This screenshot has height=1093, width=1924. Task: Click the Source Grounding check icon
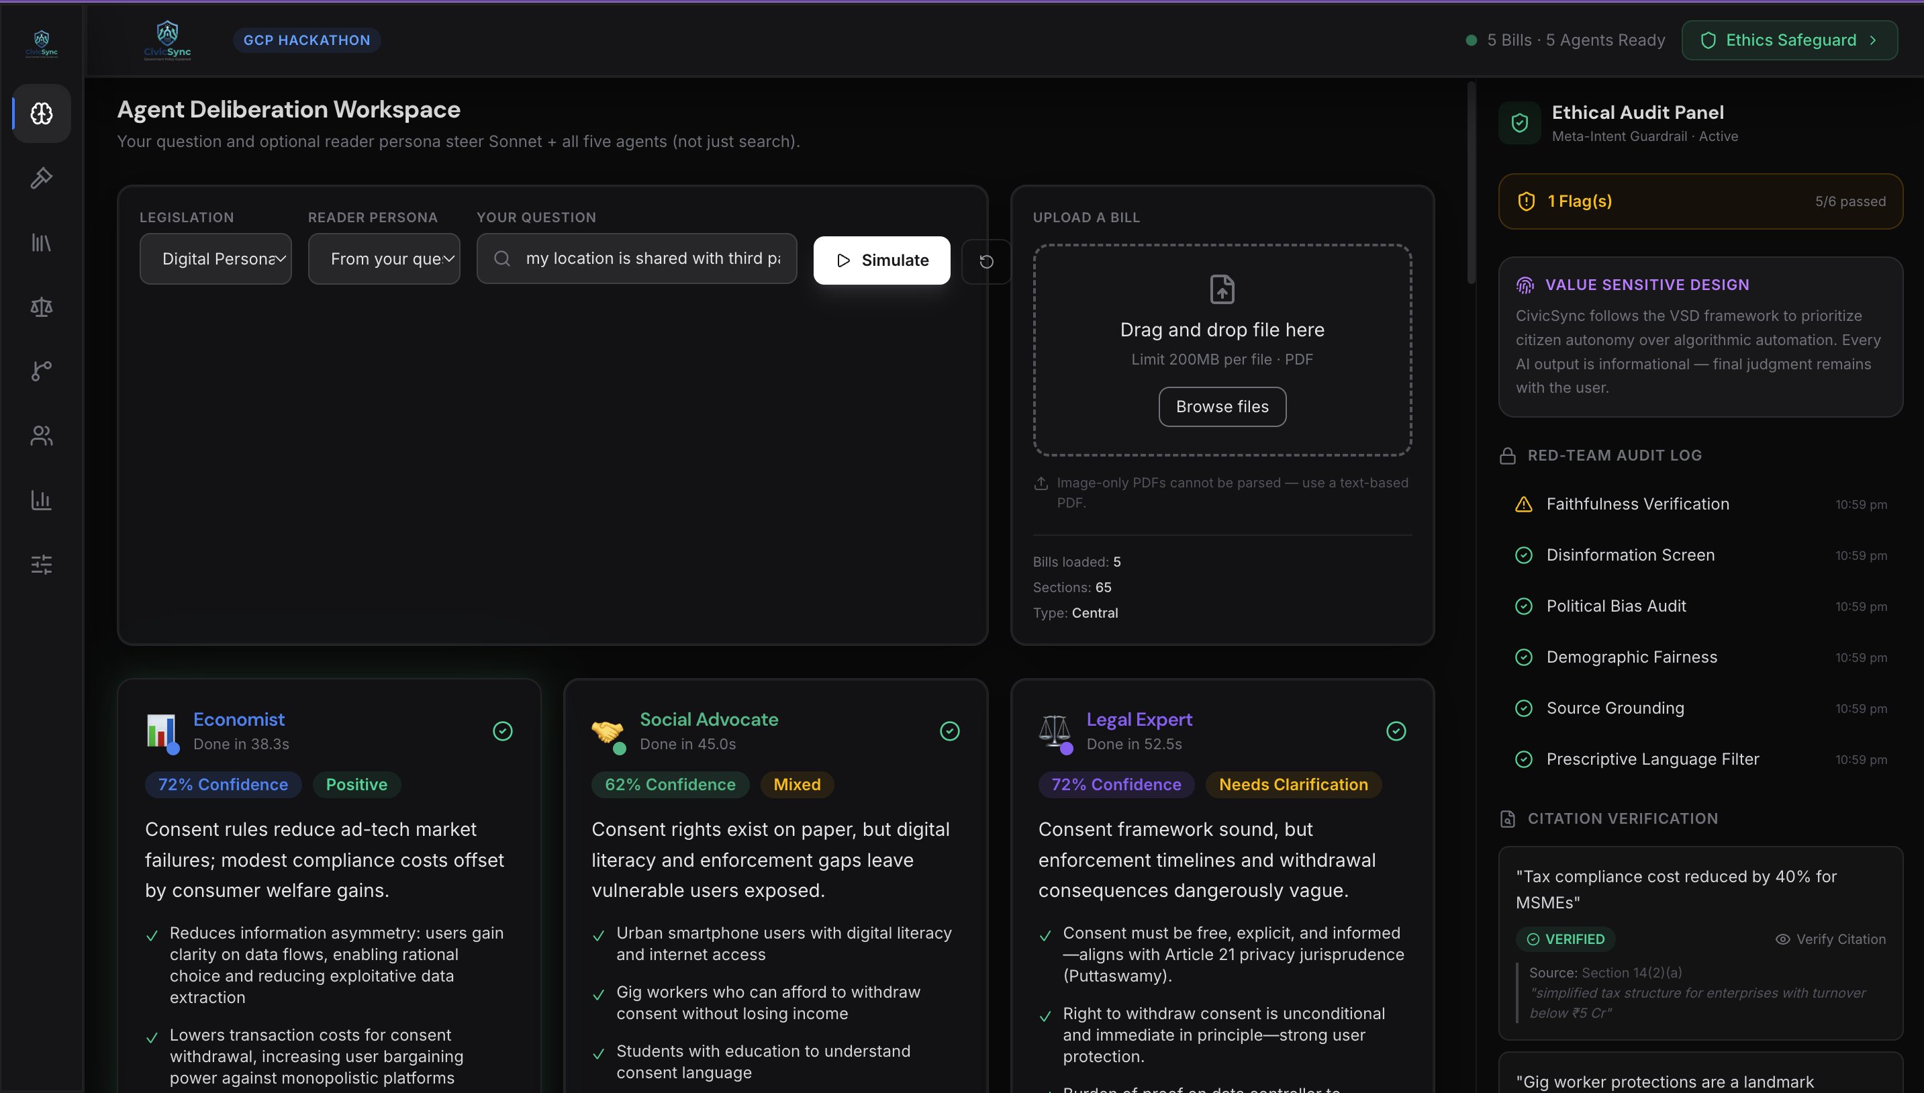(1523, 709)
